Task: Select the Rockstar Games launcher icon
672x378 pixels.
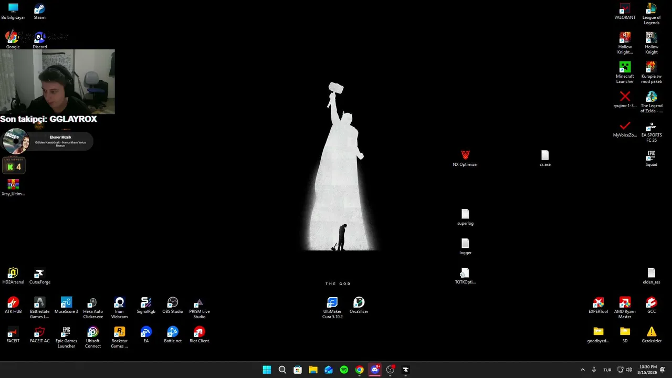Action: coord(119,338)
